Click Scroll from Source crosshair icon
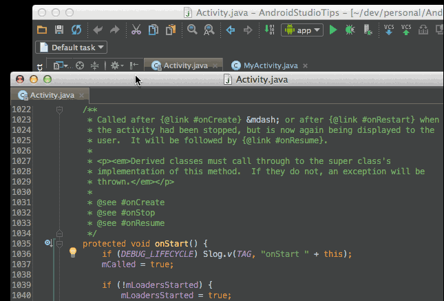Screen dimensions: 444x301 (x=80, y=65)
